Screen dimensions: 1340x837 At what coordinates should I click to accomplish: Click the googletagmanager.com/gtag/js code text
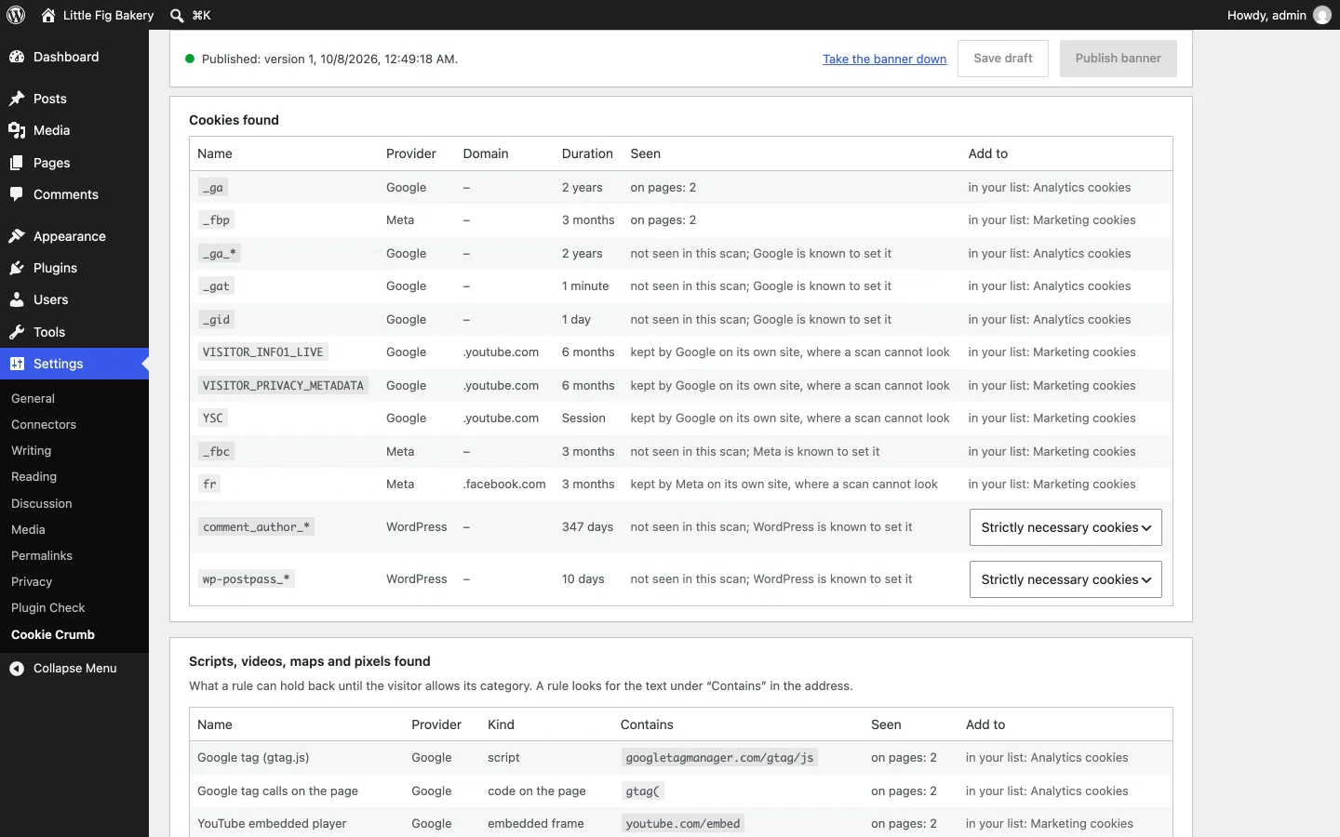(720, 758)
